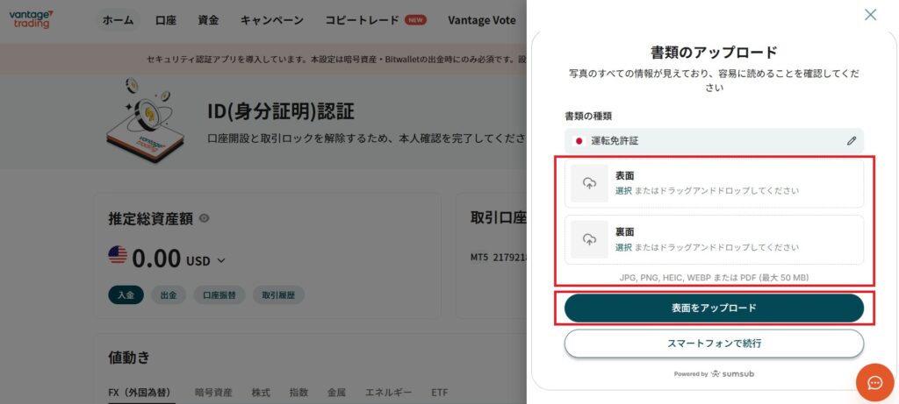Select the ETF tab

[440, 393]
